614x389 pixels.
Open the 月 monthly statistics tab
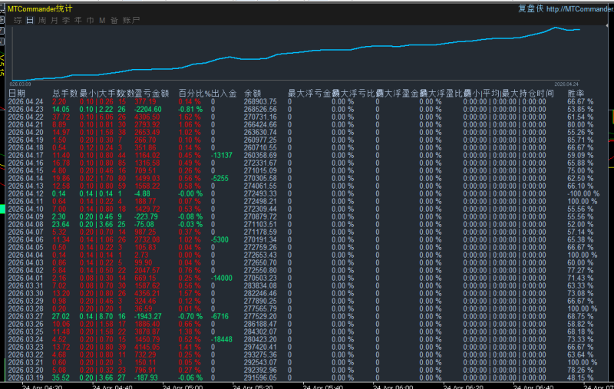tap(54, 21)
